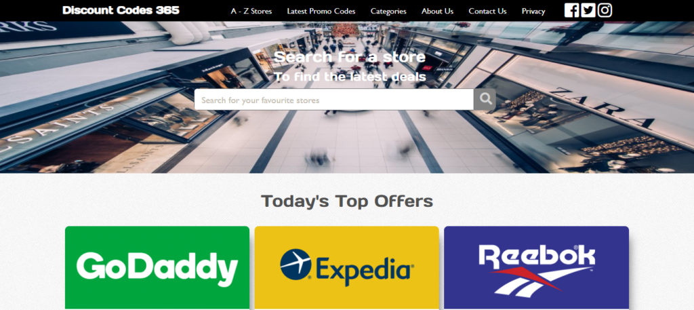Open the green GoDaddy offer card
Image resolution: width=694 pixels, height=310 pixels.
pos(157,268)
